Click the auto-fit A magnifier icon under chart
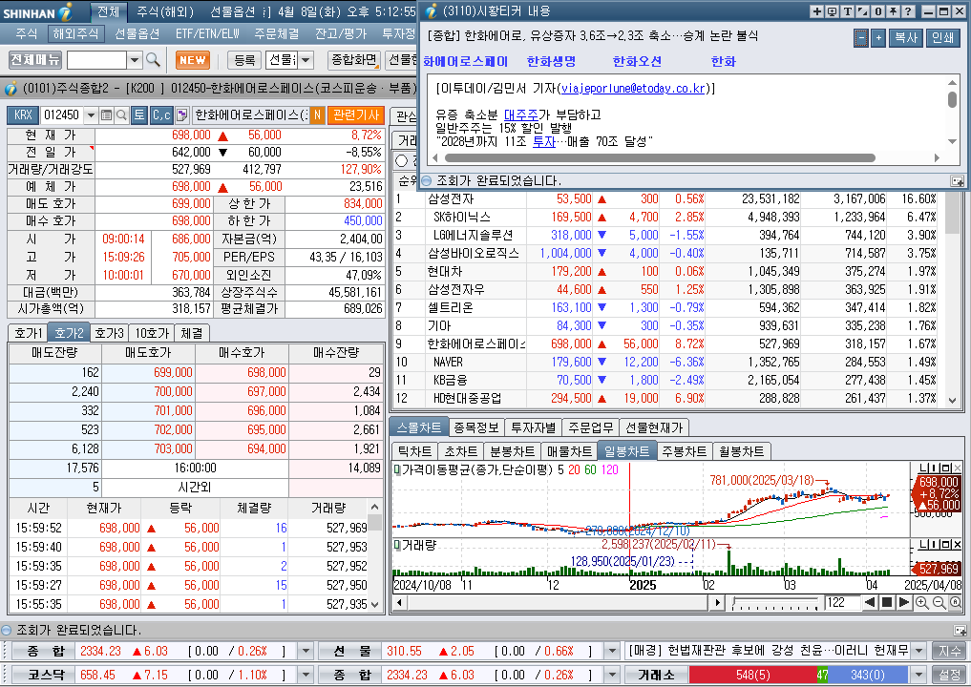 coord(956,602)
